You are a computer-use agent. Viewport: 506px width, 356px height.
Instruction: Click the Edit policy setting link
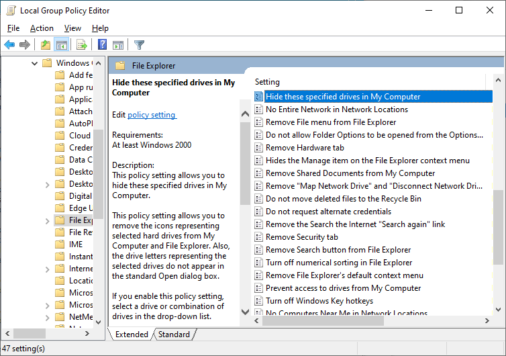tap(152, 115)
